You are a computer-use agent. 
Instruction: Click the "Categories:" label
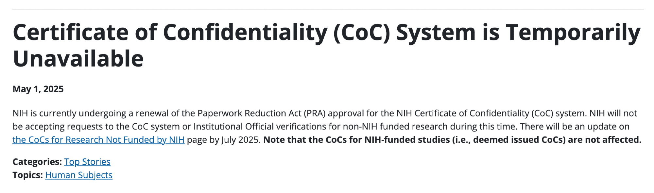(37, 162)
